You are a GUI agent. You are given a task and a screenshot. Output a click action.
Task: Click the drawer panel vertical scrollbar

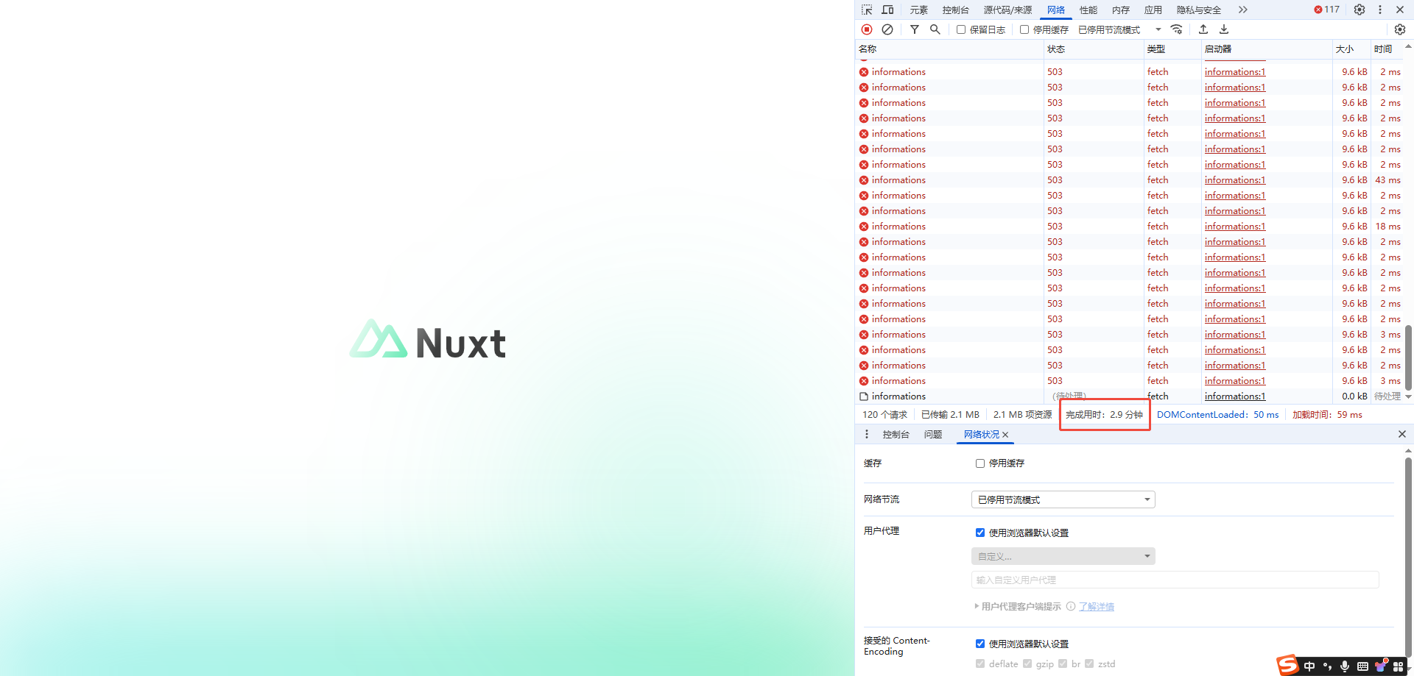(1409, 559)
